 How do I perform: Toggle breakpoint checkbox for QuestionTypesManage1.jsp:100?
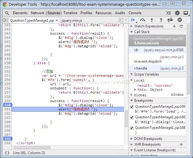132,107
